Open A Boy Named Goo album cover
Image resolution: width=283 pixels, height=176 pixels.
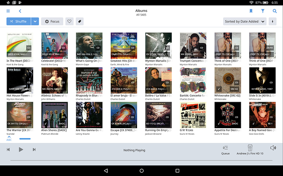click(x=262, y=115)
